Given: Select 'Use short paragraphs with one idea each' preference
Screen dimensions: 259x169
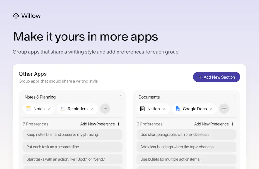Looking at the screenshot, I should coord(186,134).
